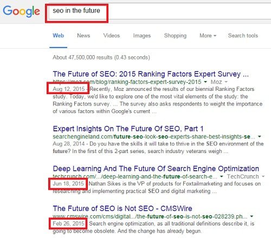Viewport: 271px width, 239px height.
Task: Click the Google logo
Action: click(21, 11)
